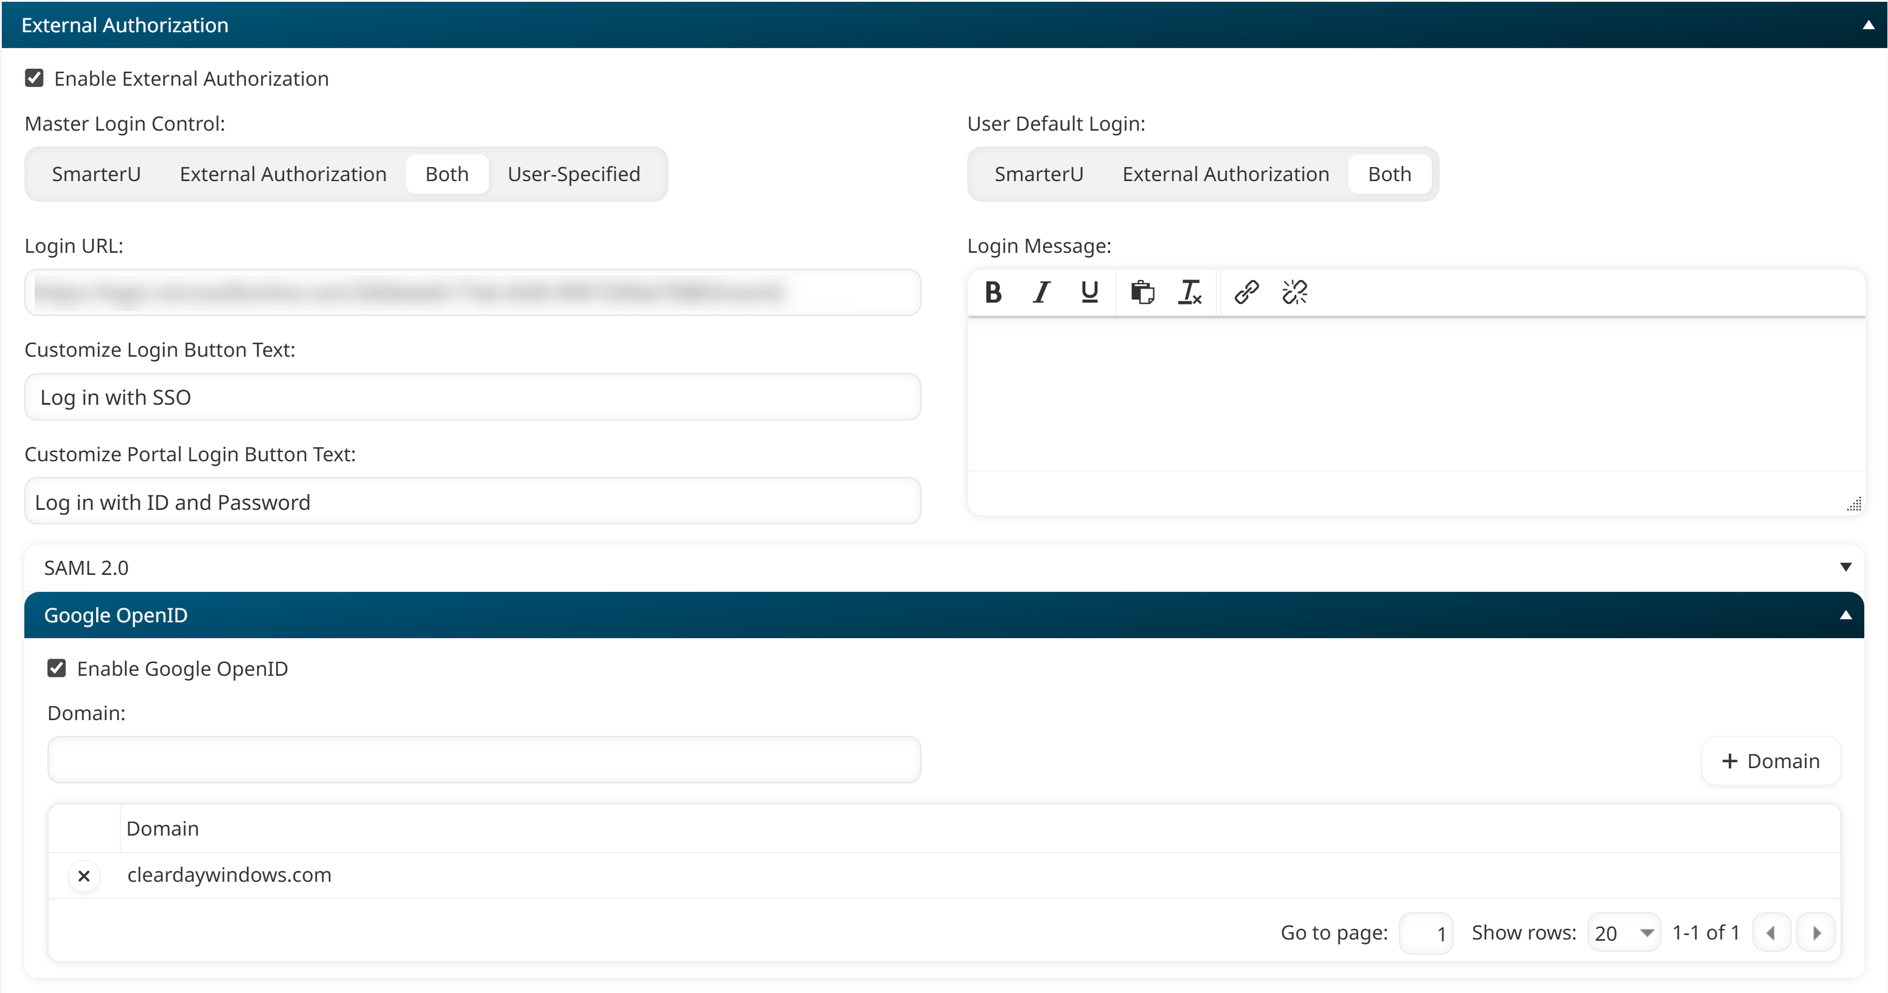Apply underline in Login Message editor
Viewport: 1888px width, 993px height.
pos(1089,292)
